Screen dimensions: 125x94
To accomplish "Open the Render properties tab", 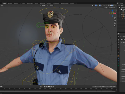I will pyautogui.click(x=118, y=40).
